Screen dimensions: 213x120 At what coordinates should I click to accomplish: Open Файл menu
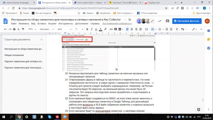[x=14, y=24]
